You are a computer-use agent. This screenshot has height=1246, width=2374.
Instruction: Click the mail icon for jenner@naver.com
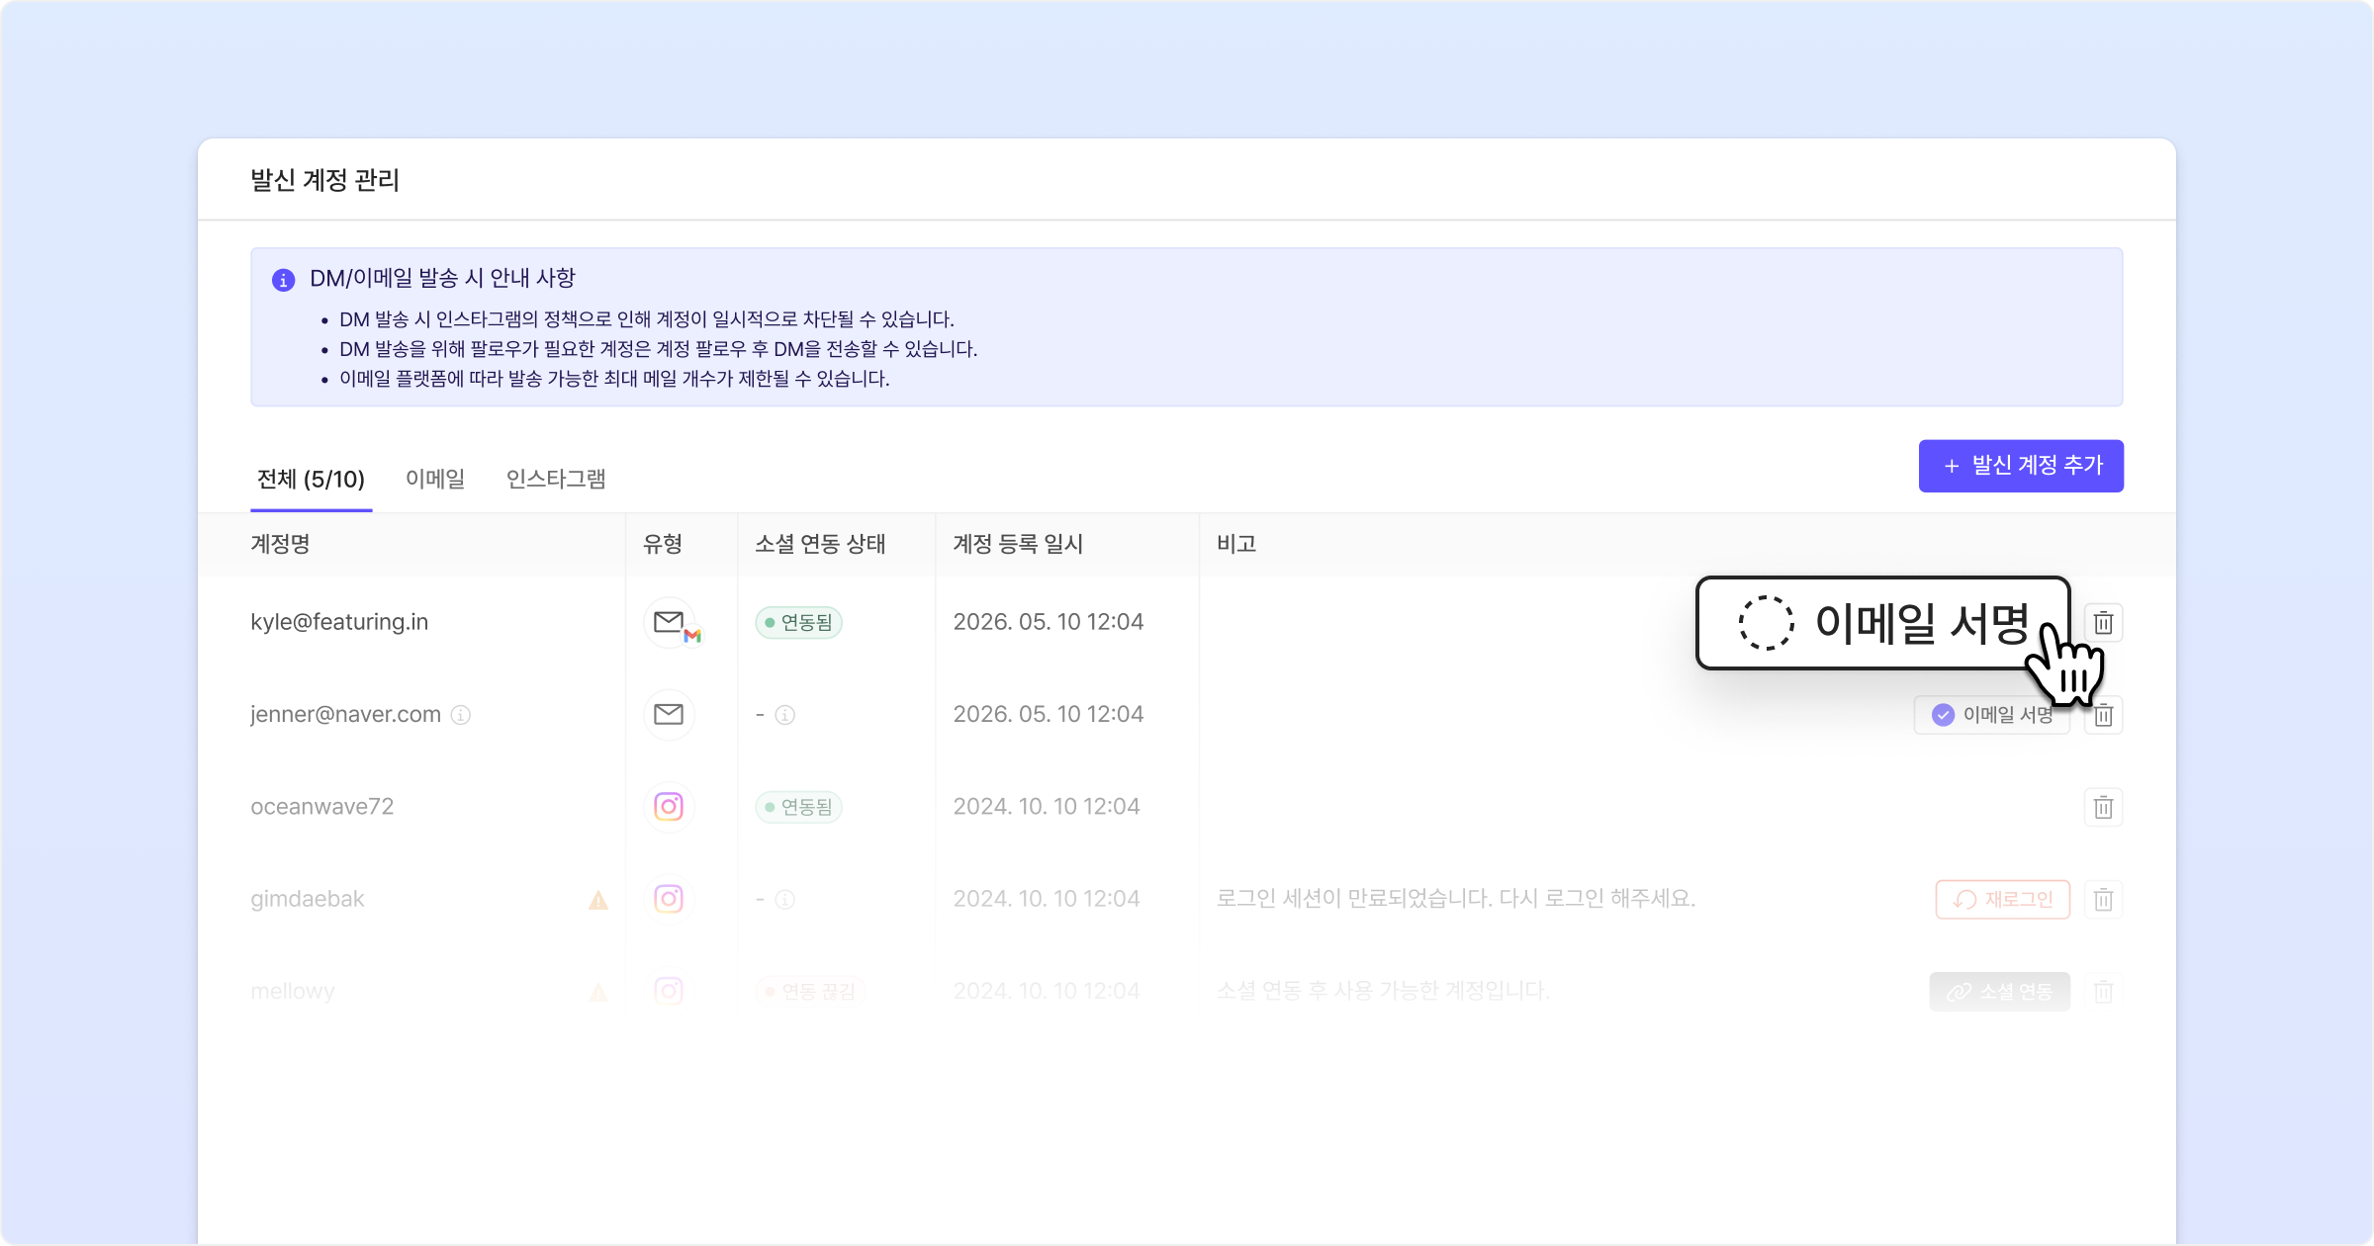[669, 715]
